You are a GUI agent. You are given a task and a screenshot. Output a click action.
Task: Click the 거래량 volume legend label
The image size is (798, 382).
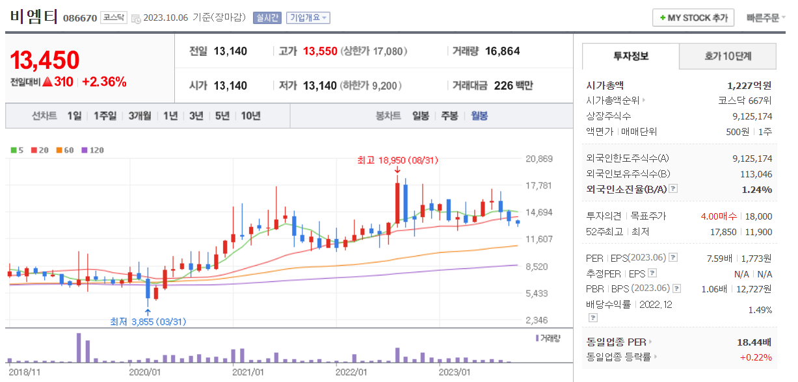coord(548,338)
